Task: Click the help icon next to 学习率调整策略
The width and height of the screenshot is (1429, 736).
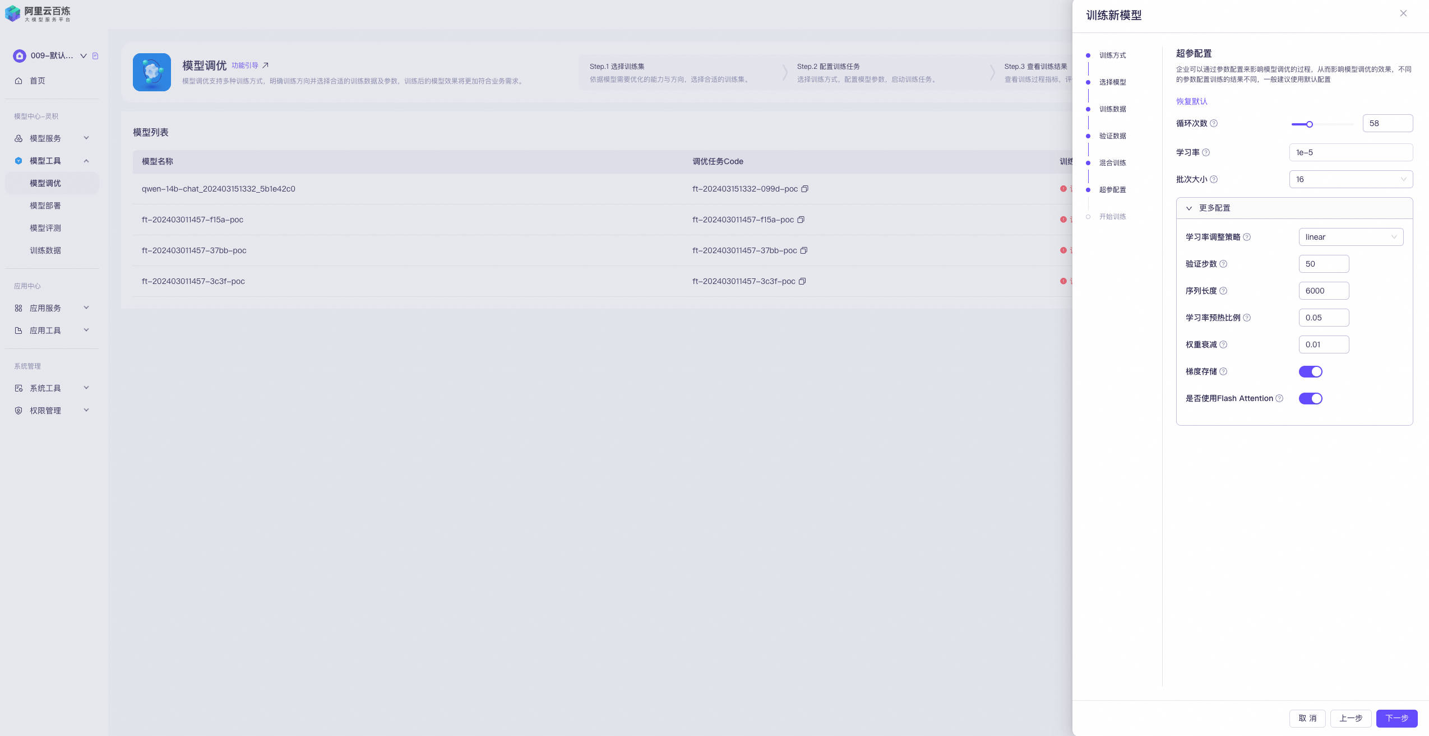Action: click(x=1247, y=237)
